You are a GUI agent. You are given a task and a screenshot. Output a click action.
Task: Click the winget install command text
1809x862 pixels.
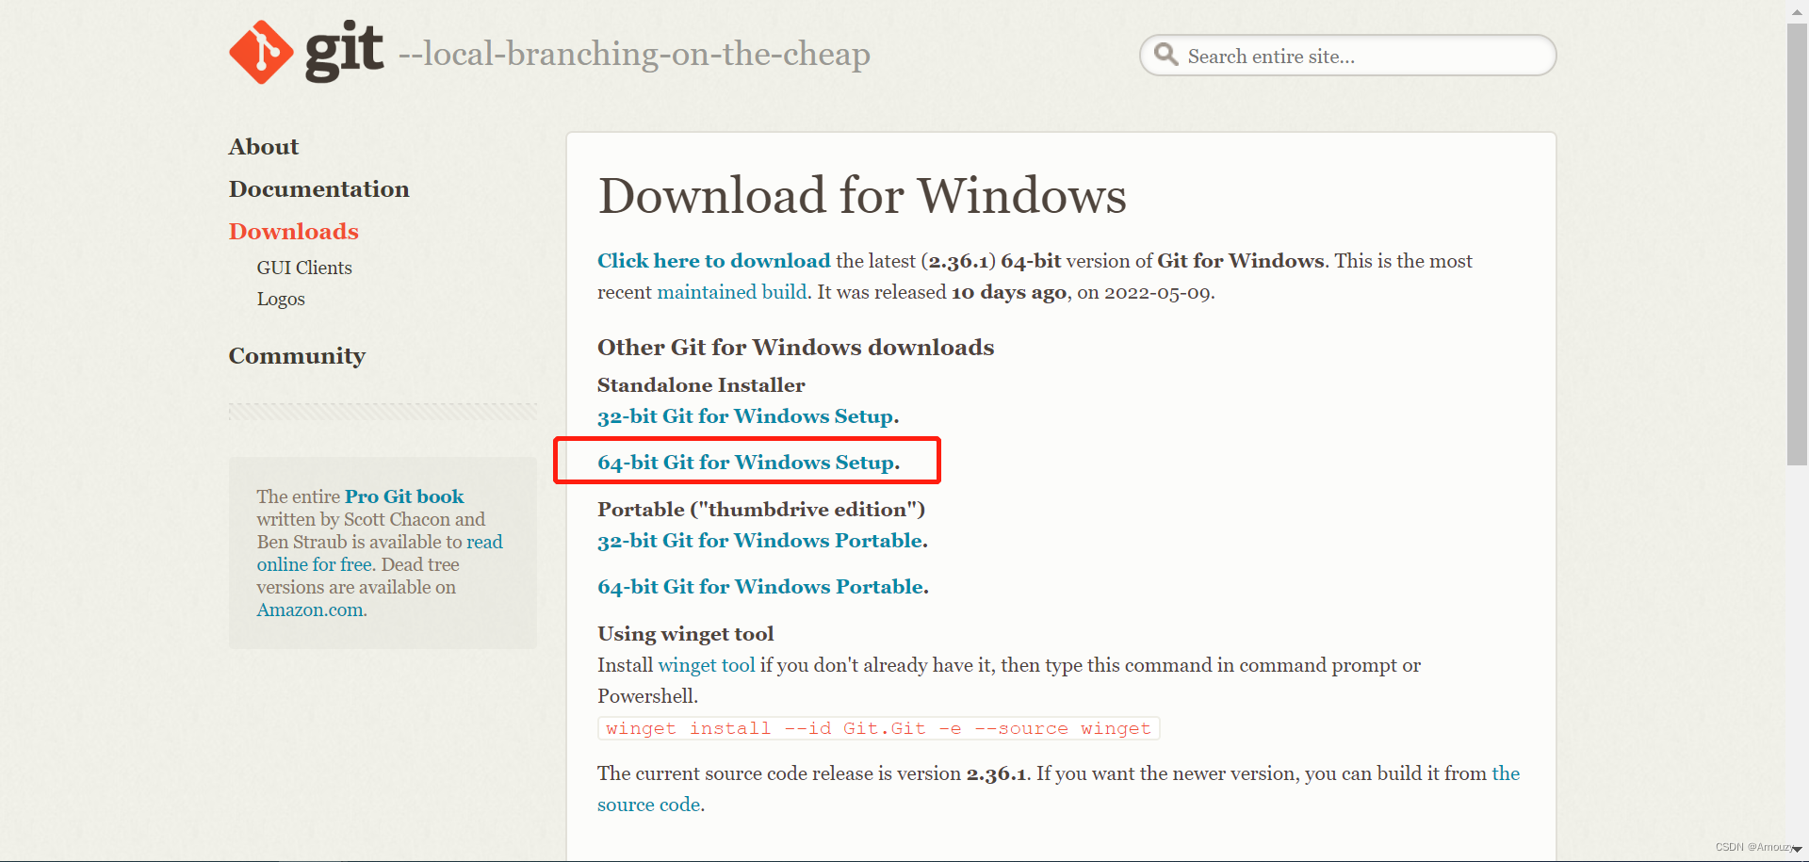tap(878, 728)
